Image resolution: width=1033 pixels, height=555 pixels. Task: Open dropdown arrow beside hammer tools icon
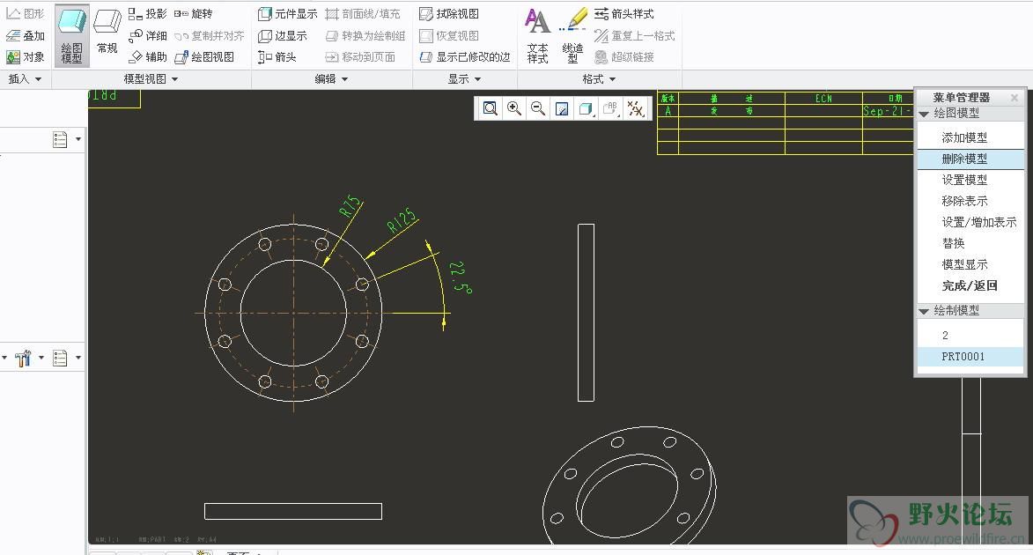(41, 358)
